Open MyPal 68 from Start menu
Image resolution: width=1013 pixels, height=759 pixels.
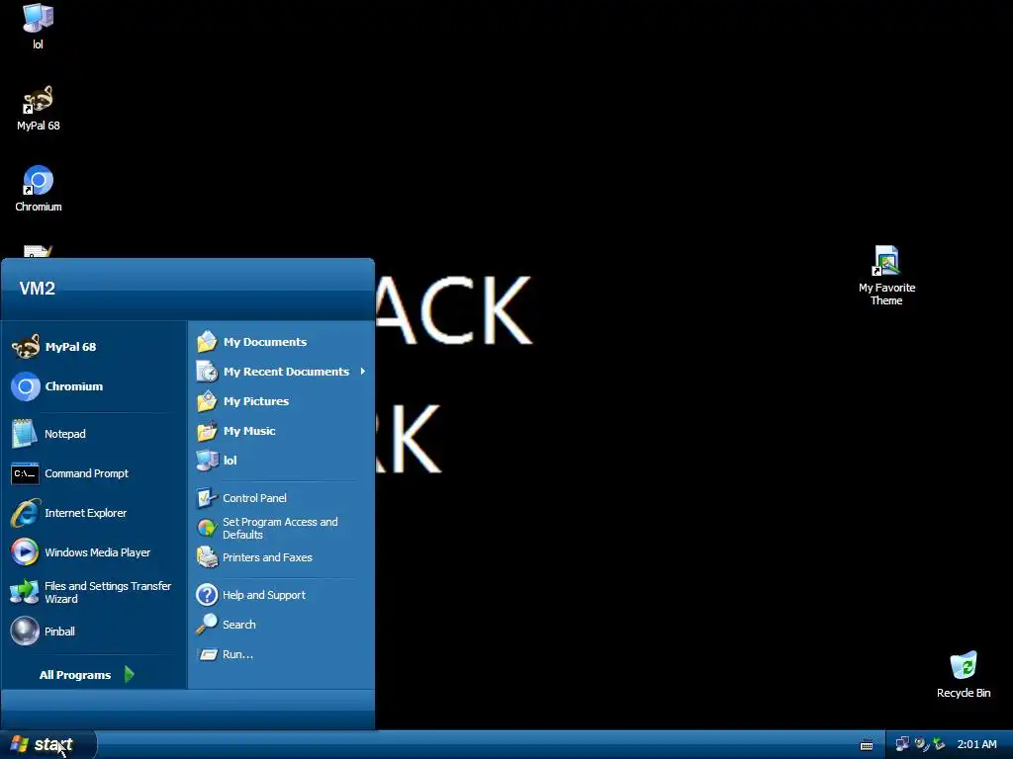click(x=94, y=347)
